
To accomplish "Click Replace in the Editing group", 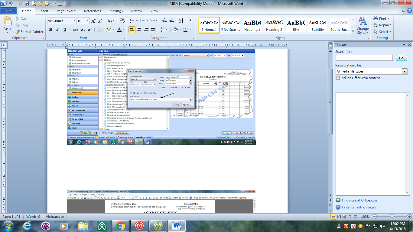I will [382, 25].
